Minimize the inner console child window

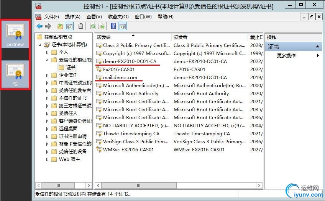304,17
